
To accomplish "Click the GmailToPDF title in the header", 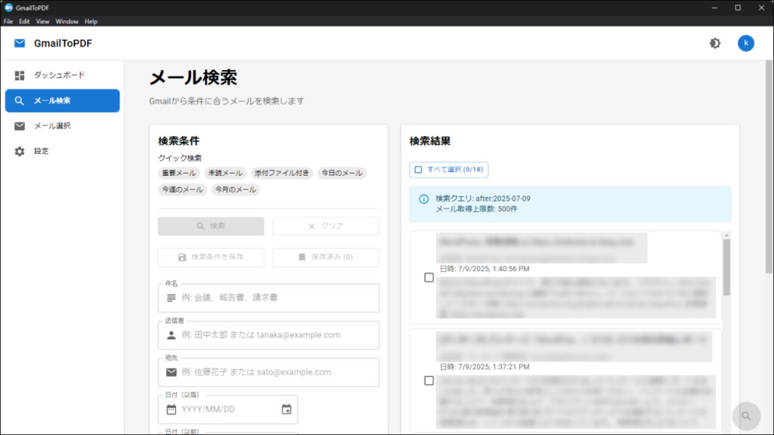I will click(x=63, y=43).
